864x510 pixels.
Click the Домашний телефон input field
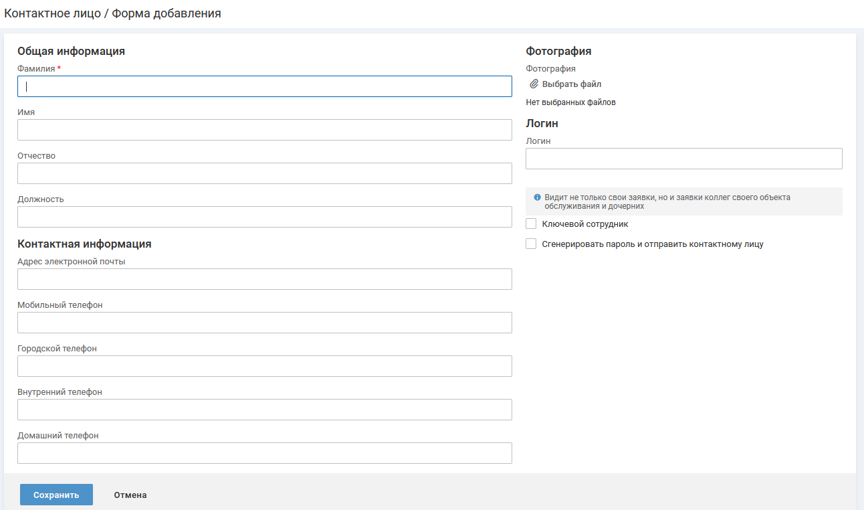[265, 453]
